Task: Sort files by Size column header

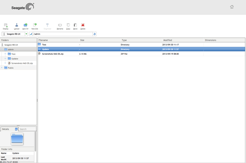Action: pos(82,40)
